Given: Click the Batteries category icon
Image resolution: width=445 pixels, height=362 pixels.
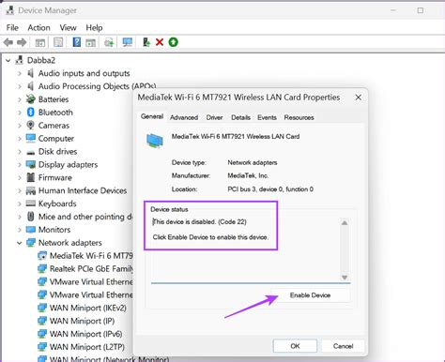Looking at the screenshot, I should click(x=31, y=98).
